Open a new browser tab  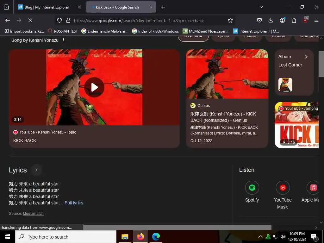click(163, 7)
